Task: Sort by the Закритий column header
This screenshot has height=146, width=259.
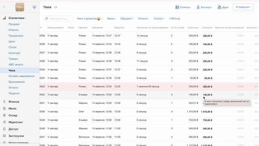Action: [x=119, y=28]
